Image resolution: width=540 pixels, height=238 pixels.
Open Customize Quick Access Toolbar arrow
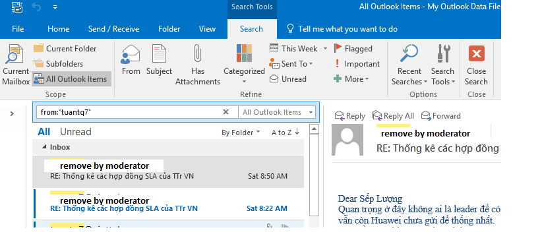tap(55, 7)
